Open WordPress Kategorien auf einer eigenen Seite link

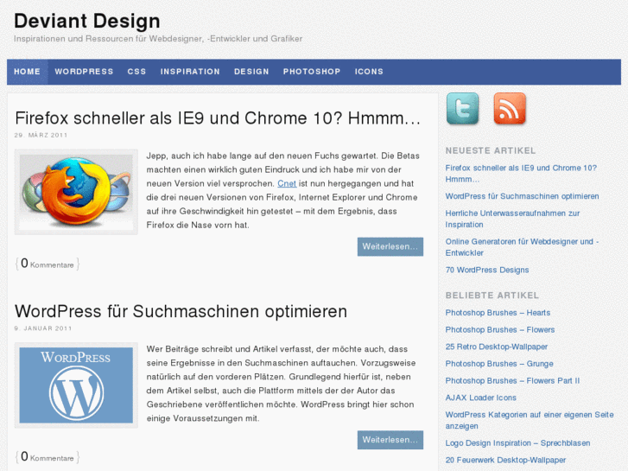click(530, 421)
